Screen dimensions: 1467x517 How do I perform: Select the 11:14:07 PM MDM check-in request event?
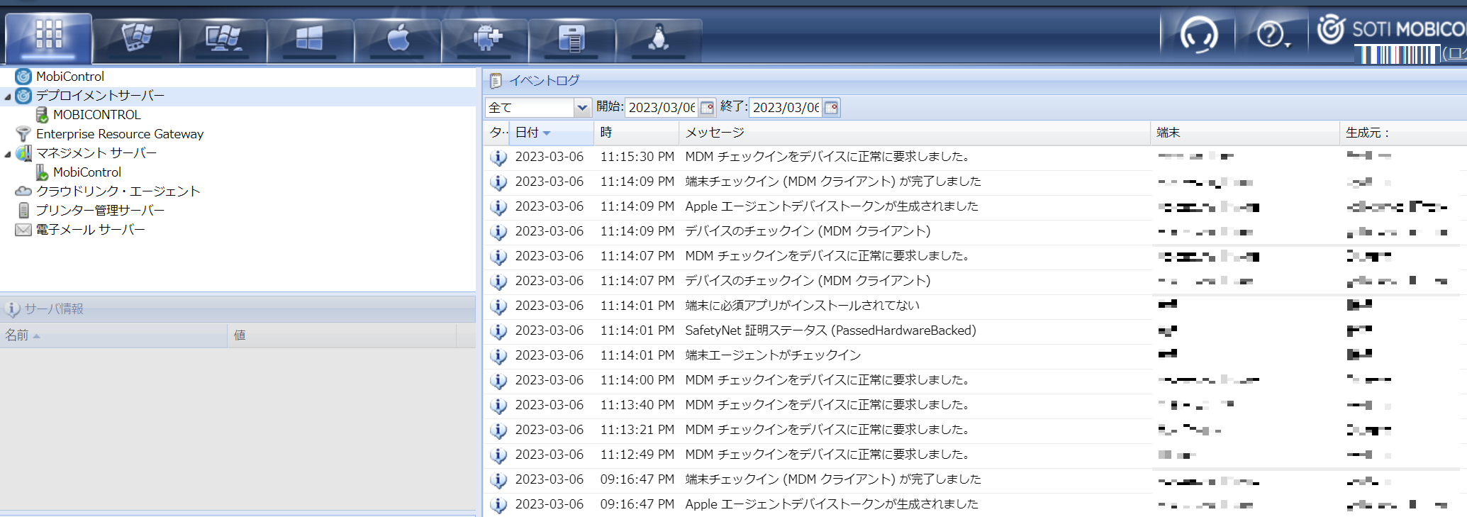pos(975,256)
